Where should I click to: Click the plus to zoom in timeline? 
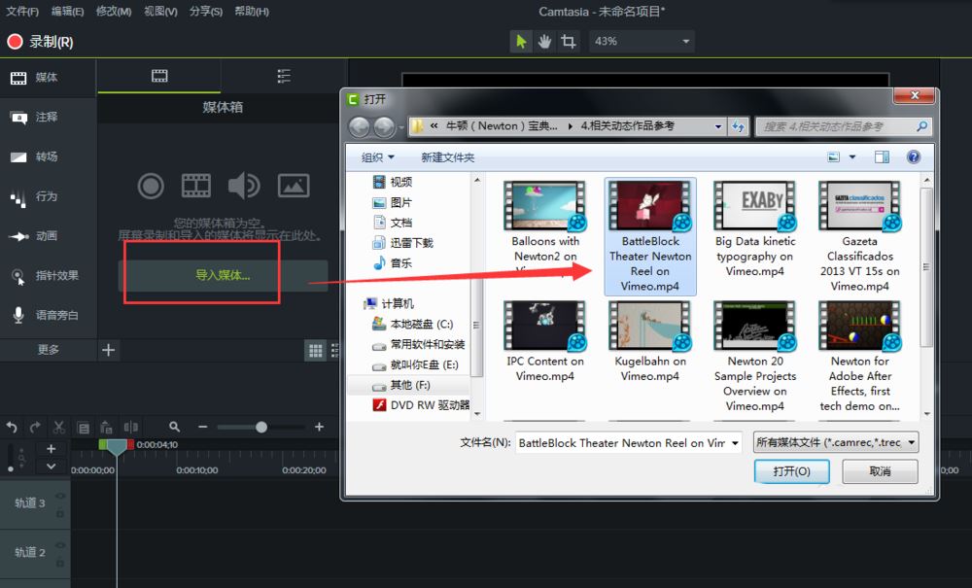click(x=319, y=427)
